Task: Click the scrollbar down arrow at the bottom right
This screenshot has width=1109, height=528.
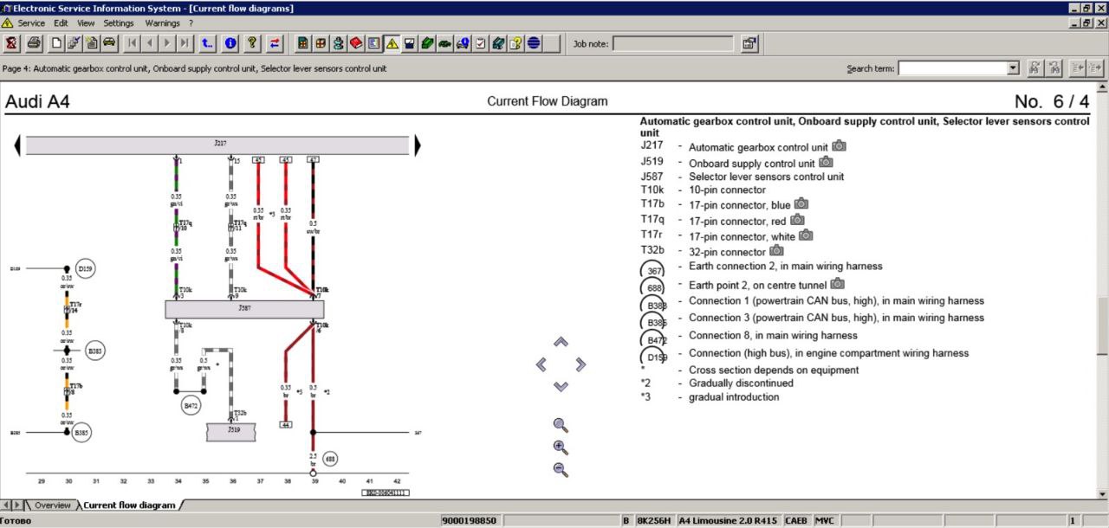Action: click(x=1102, y=493)
